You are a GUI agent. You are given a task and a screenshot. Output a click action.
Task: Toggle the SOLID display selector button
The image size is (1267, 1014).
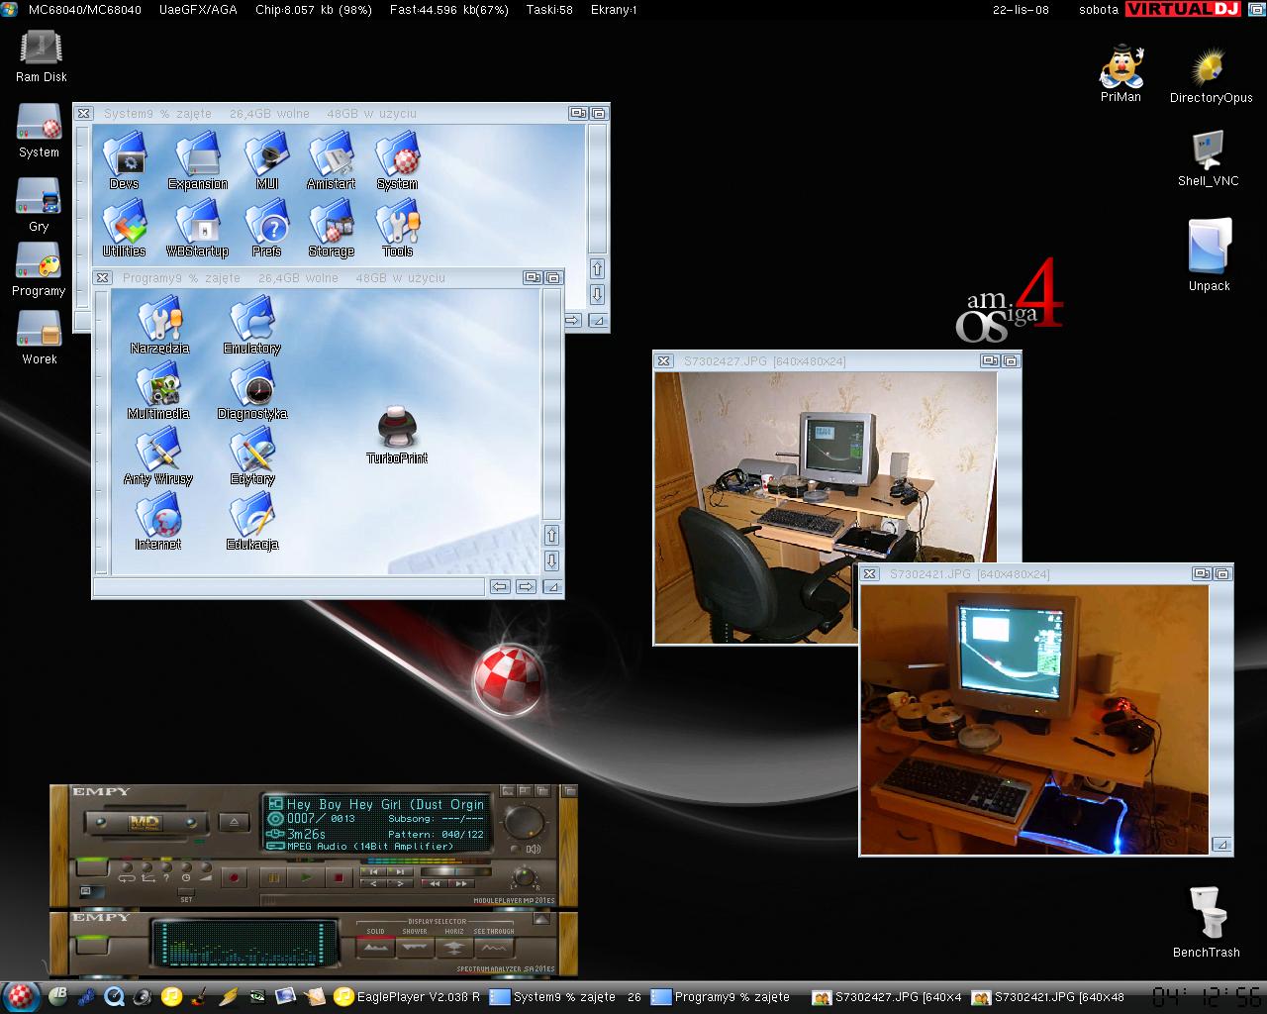tap(376, 948)
